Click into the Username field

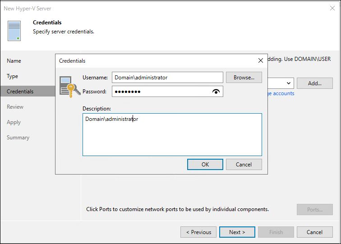(167, 78)
